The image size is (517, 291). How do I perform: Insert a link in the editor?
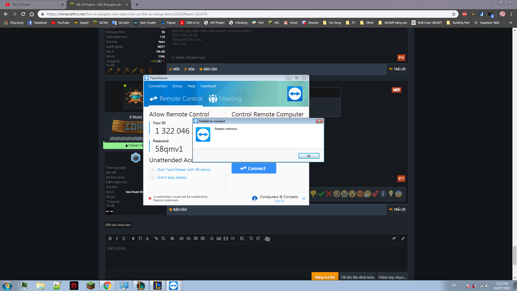click(x=156, y=238)
